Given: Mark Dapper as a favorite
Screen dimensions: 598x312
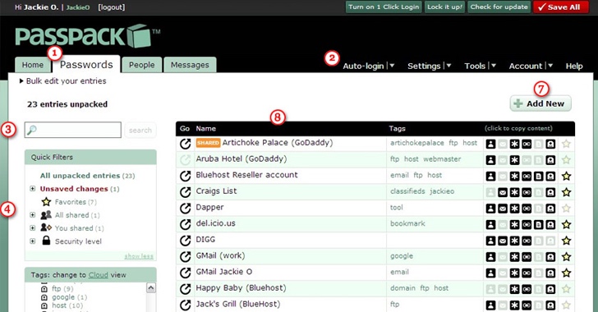Looking at the screenshot, I should [x=566, y=209].
